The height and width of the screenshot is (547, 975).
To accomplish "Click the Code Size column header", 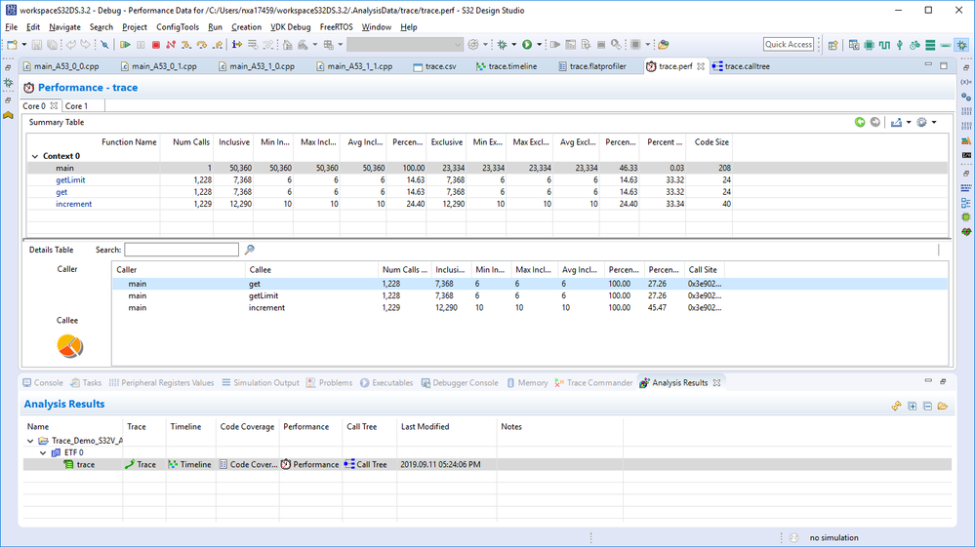I will [711, 142].
